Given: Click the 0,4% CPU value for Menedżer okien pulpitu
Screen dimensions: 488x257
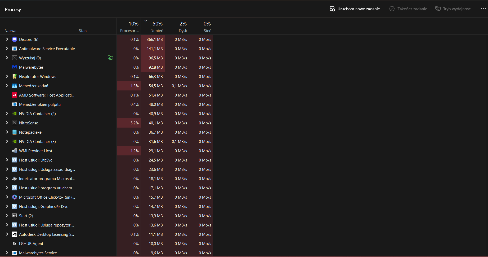Looking at the screenshot, I should click(x=135, y=104).
